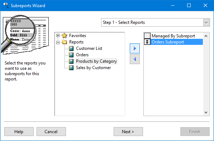This screenshot has height=141, width=214.
Task: Click the Customer List report icon
Action: [71, 48]
